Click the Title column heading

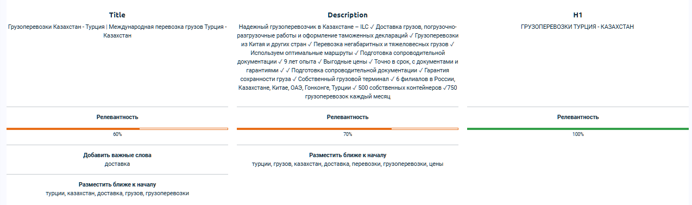pos(117,15)
